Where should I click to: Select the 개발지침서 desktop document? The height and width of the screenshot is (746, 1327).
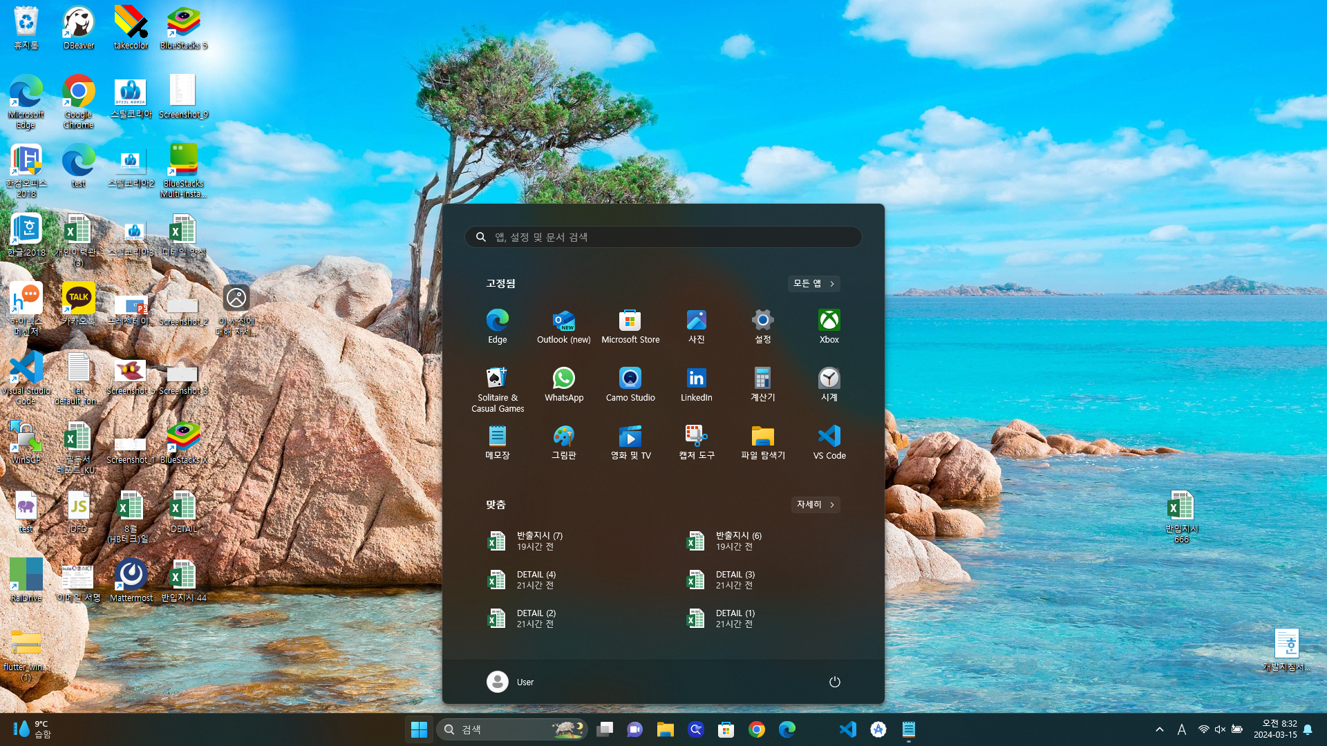pyautogui.click(x=1286, y=649)
